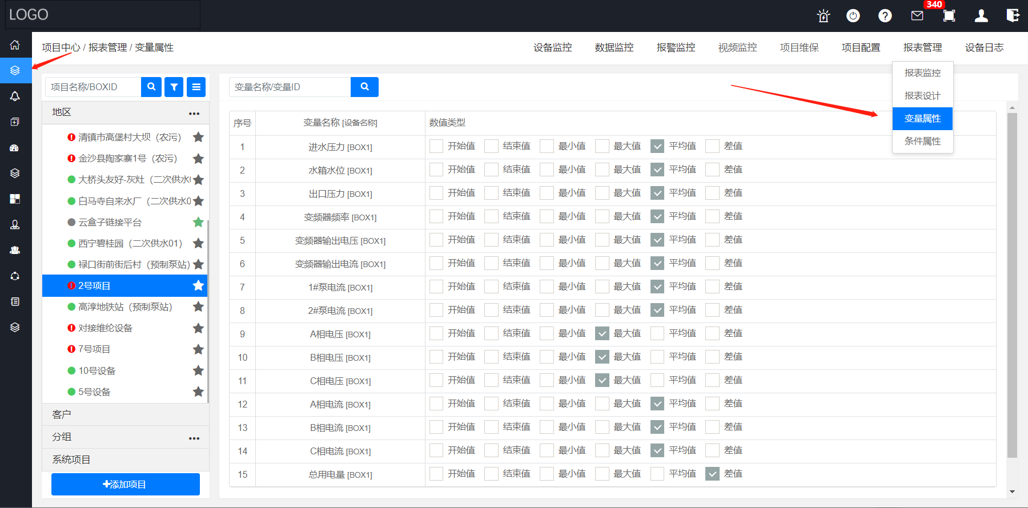Select 报表监控 in dropdown menu
This screenshot has height=508, width=1028.
pyautogui.click(x=922, y=73)
